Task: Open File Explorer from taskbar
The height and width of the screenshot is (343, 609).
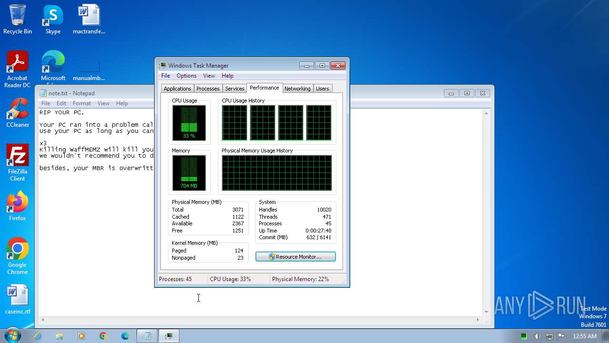Action: (59, 336)
